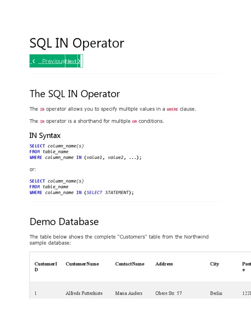Click the City column header

[214, 264]
